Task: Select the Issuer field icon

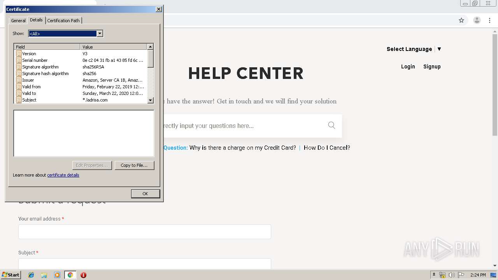Action: click(19, 80)
